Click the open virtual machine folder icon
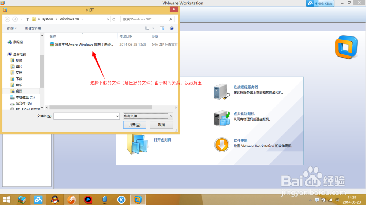 (x=138, y=144)
